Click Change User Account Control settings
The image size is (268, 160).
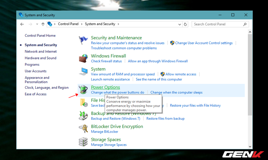click(x=204, y=43)
